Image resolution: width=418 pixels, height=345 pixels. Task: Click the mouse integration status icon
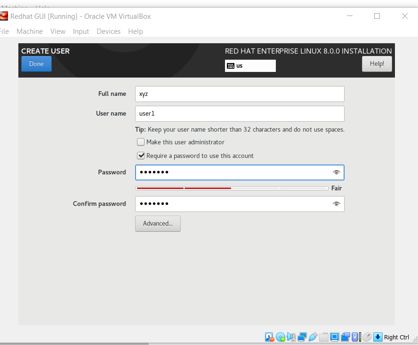[x=367, y=337]
